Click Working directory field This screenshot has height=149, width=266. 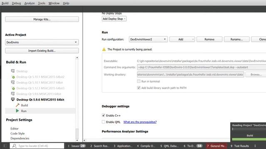pos(190,74)
